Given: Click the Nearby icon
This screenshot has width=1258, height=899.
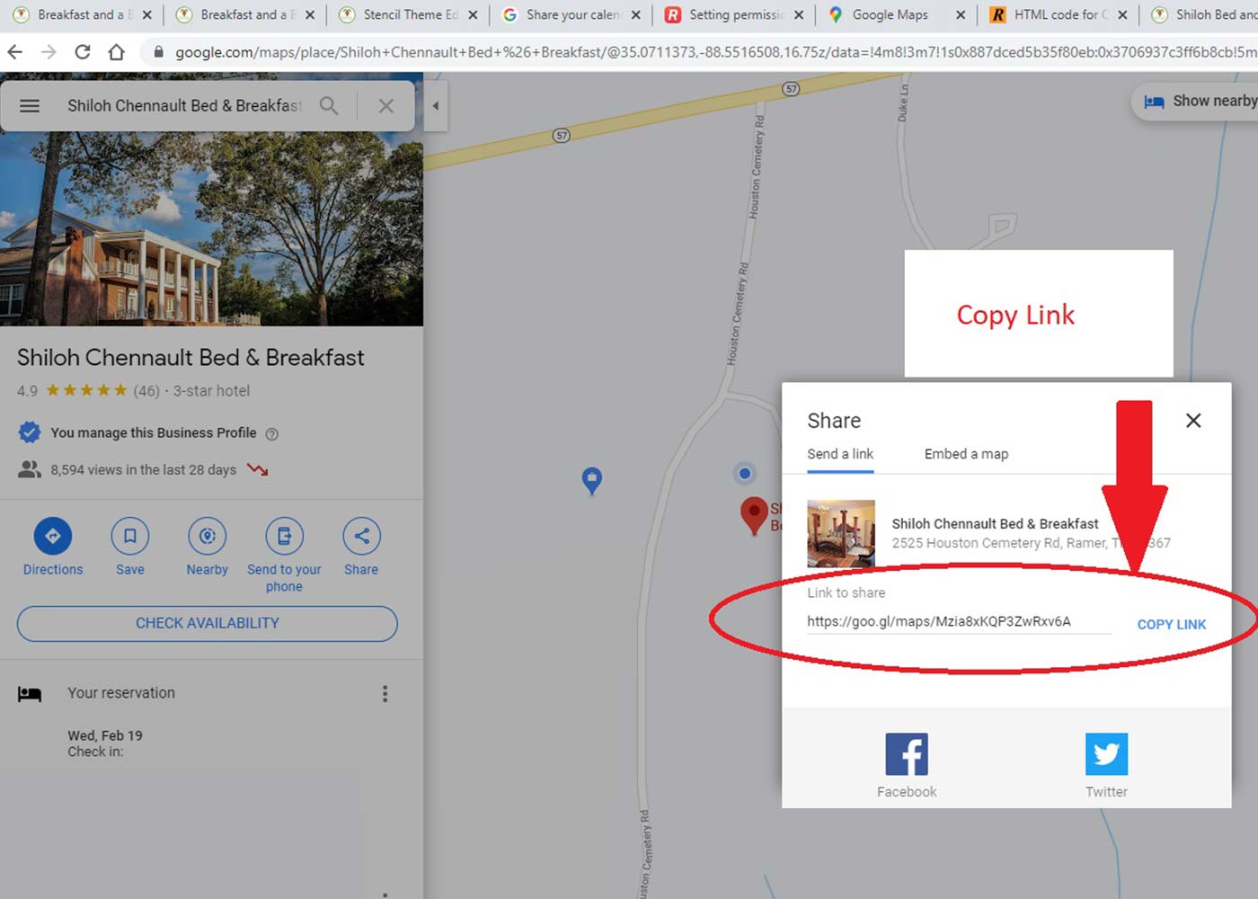Looking at the screenshot, I should click(x=208, y=537).
